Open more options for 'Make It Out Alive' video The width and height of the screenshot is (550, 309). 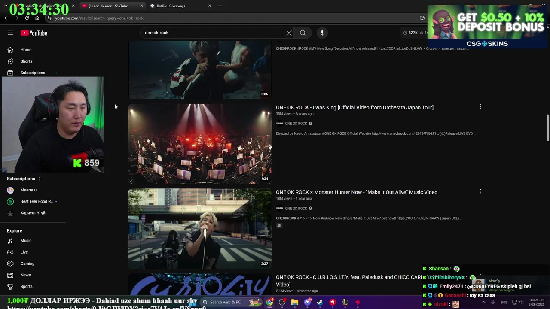tap(480, 191)
